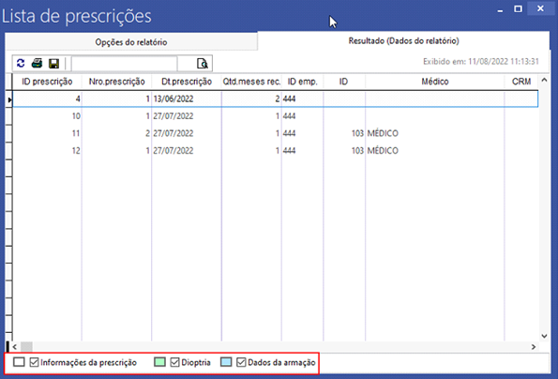The height and width of the screenshot is (379, 558).
Task: Disable Dados da armação checkbox
Action: pyautogui.click(x=241, y=362)
